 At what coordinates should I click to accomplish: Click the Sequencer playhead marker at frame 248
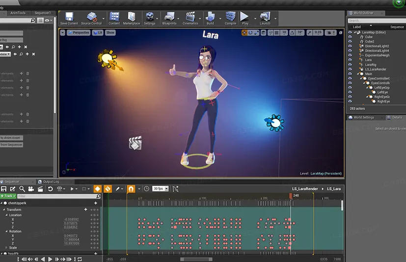pyautogui.click(x=291, y=196)
